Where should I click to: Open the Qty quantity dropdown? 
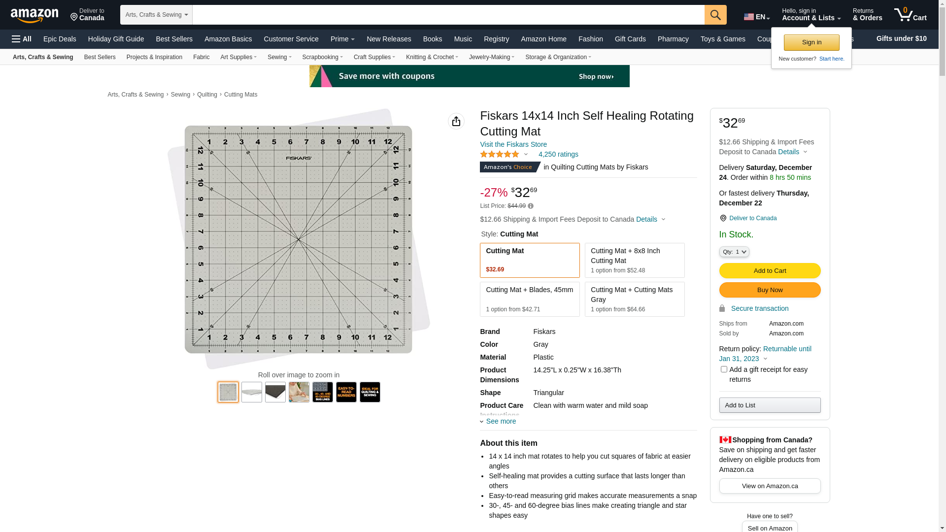[734, 252]
